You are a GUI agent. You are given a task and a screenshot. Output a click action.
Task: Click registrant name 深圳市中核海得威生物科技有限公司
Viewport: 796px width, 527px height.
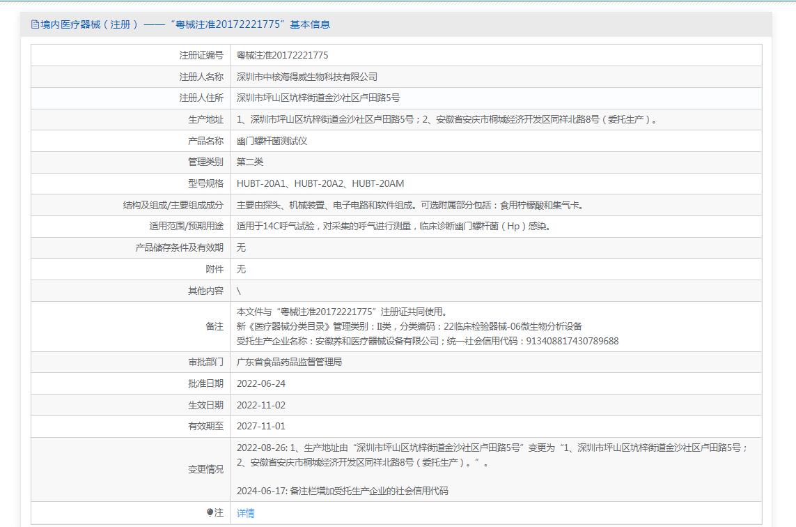[x=306, y=77]
